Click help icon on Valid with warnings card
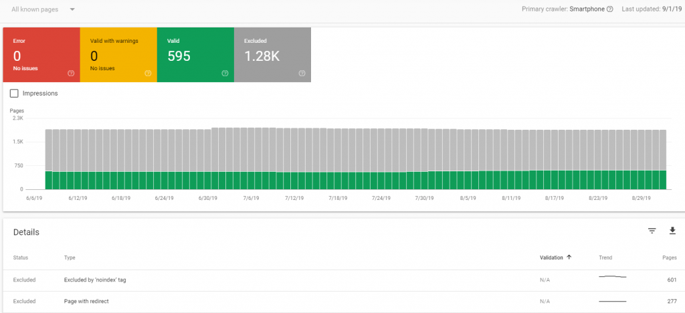This screenshot has height=313, width=685. 148,74
